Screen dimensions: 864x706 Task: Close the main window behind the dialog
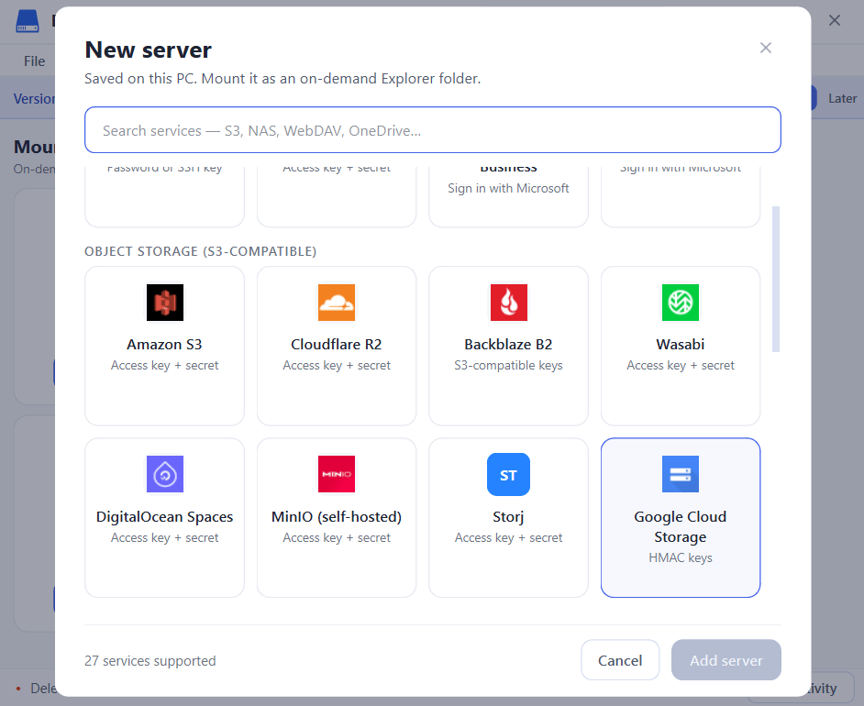point(835,21)
